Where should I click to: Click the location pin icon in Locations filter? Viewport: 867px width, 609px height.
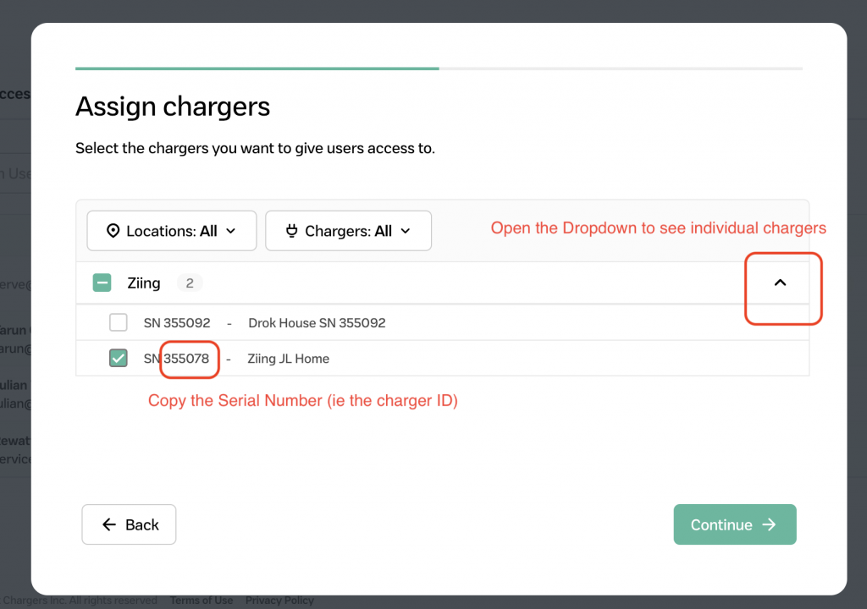tap(113, 231)
